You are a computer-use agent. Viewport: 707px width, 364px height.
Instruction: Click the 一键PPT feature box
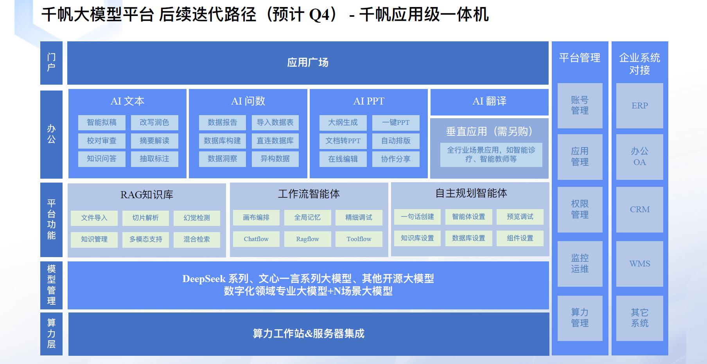point(396,123)
